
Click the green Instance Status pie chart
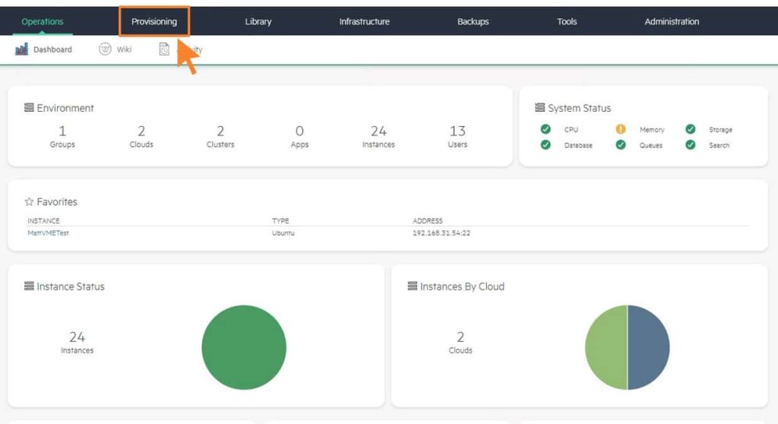pos(244,347)
